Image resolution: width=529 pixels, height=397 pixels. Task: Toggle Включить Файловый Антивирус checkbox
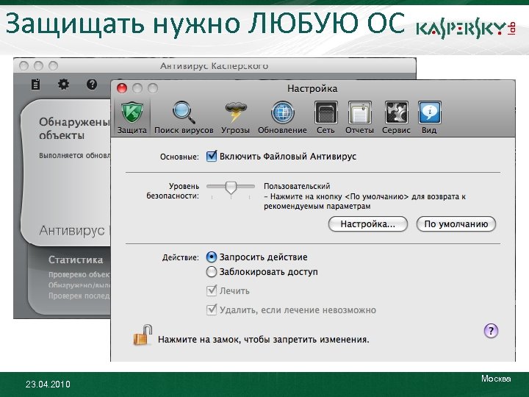click(x=211, y=157)
